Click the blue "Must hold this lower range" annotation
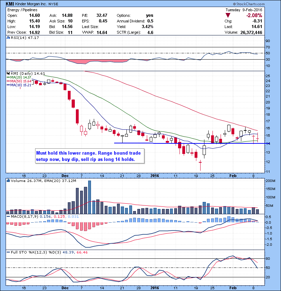The width and height of the screenshot is (281, 291). 90,156
